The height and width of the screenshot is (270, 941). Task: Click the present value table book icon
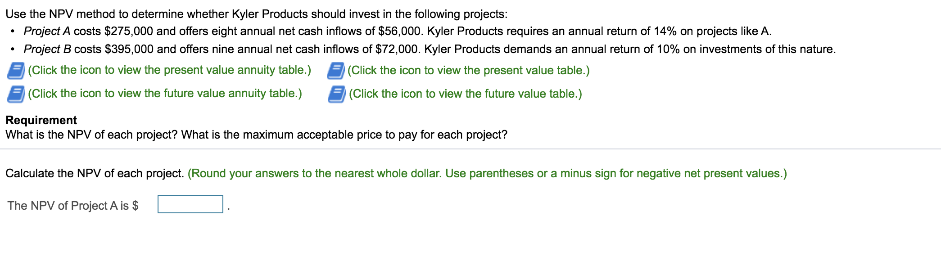coord(336,70)
